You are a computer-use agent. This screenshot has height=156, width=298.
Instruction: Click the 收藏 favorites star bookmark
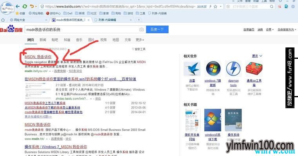(20, 13)
